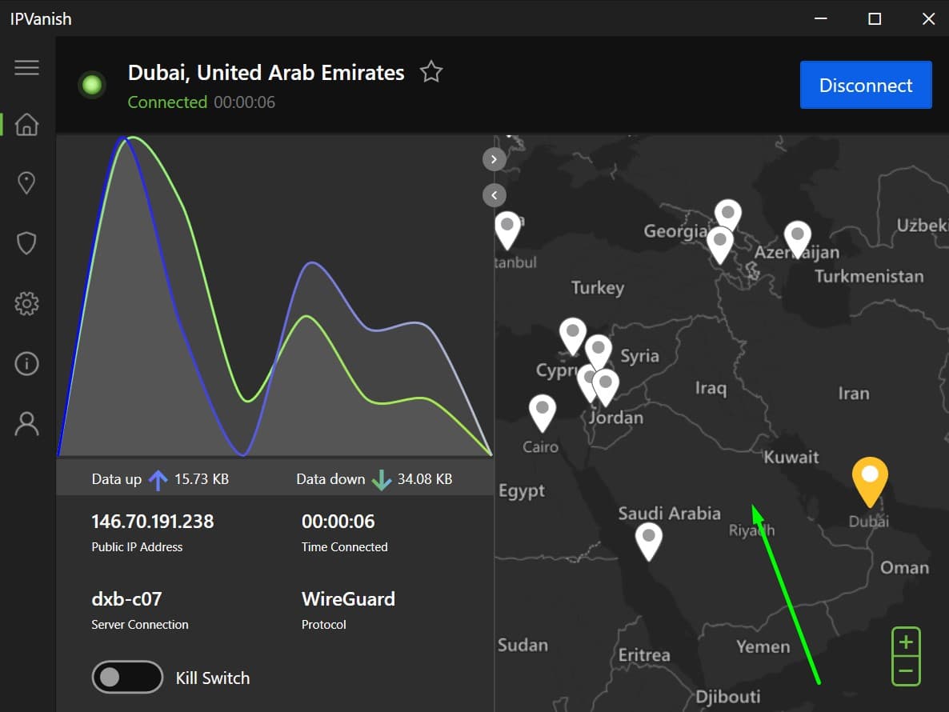The height and width of the screenshot is (712, 949).
Task: Select the Cyprus map pin
Action: click(573, 336)
